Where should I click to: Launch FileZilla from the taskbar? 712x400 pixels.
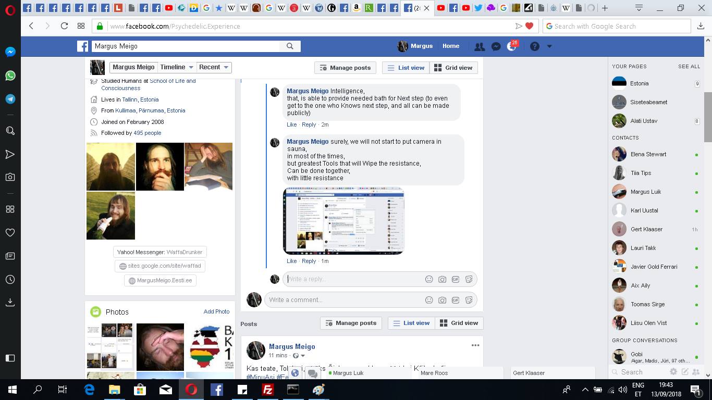(267, 390)
